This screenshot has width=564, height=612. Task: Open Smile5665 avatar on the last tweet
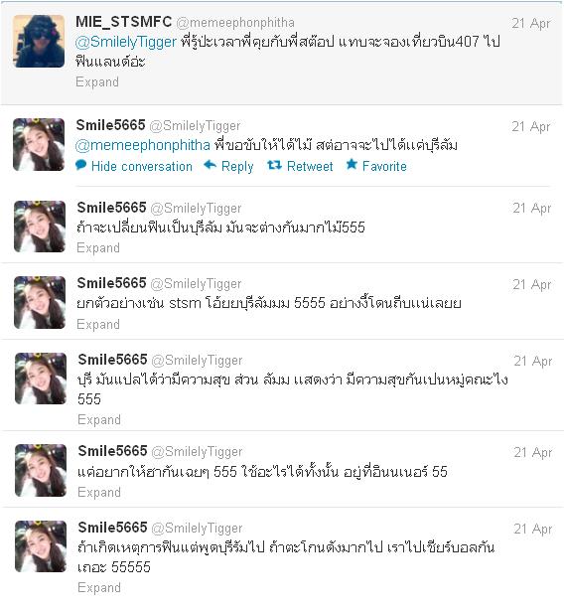pyautogui.click(x=41, y=546)
